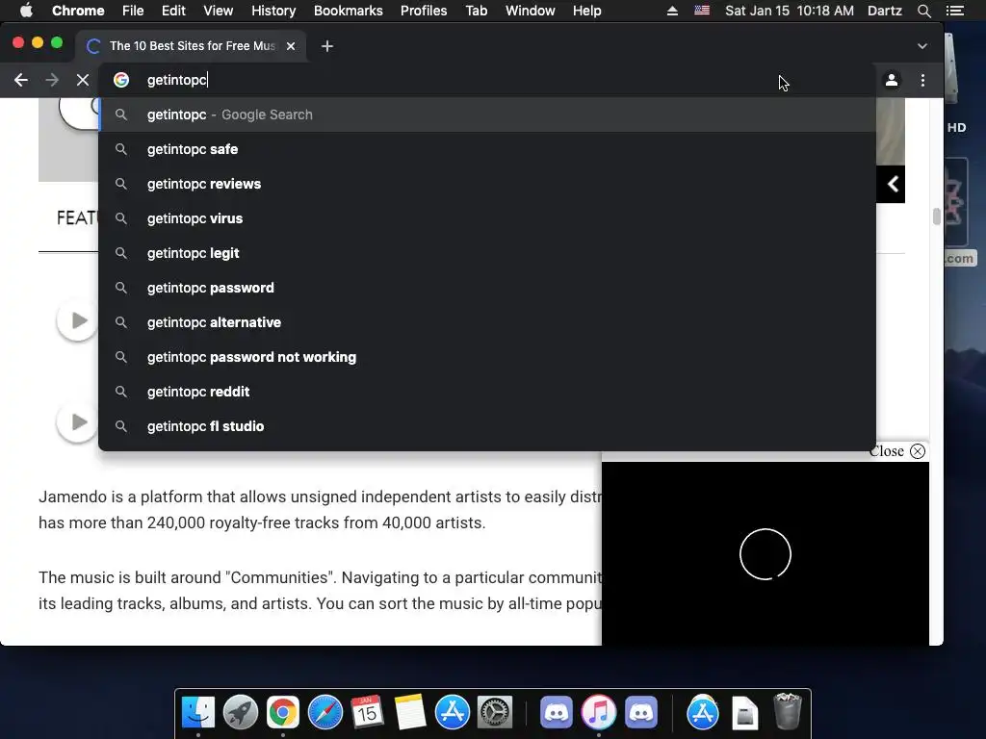Select 'getintopc password not working' suggestion

pyautogui.click(x=487, y=356)
